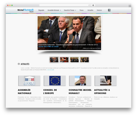Click the 'ACTUALITÉS & OPINIONS' heading

pyautogui.click(x=102, y=92)
